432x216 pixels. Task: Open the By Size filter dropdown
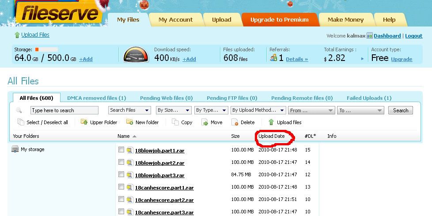173,110
